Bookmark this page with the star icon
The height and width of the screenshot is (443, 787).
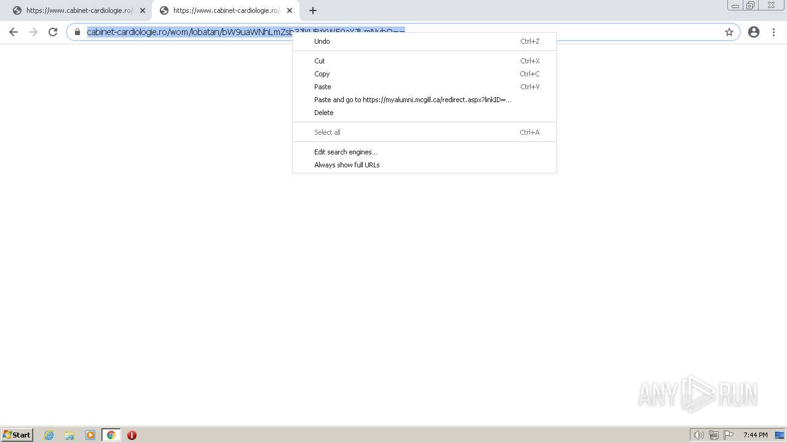pos(729,32)
